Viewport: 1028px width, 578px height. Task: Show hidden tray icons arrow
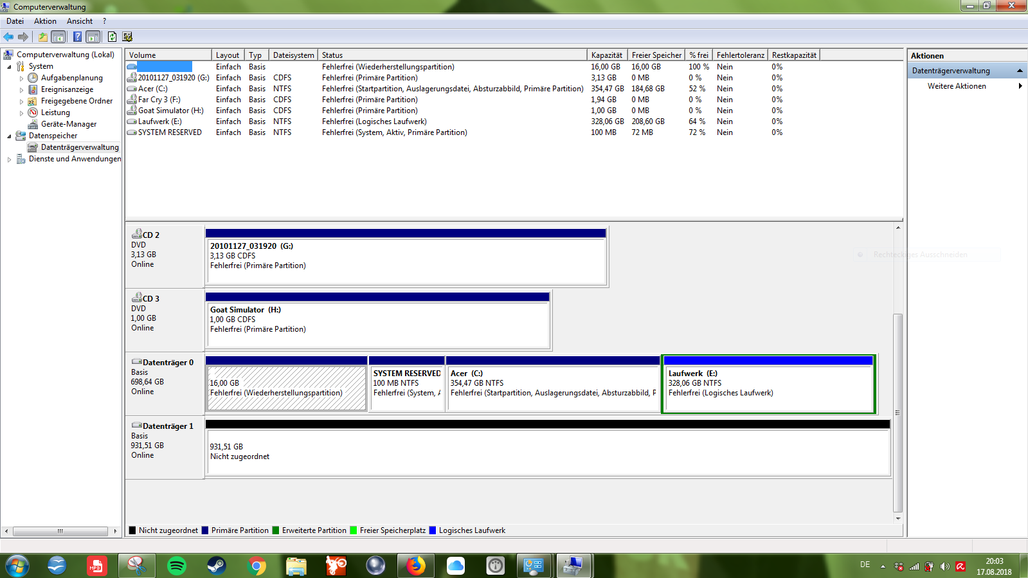(883, 566)
